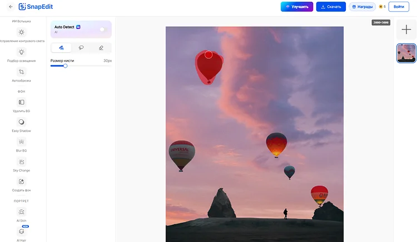
Task: Toggle the Auto Detect AI switch
Action: click(x=104, y=29)
